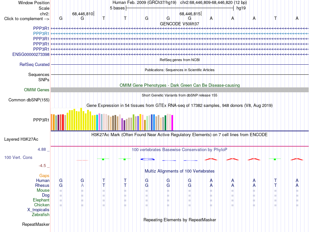This screenshot has height=232, width=309.
Task: Click the '5 bases' scale label
Action: [x=117, y=8]
